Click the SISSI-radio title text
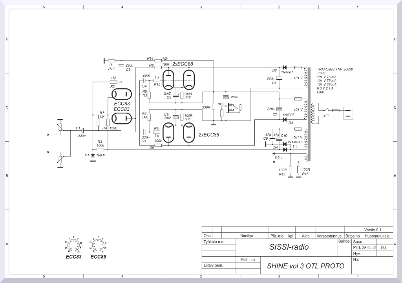The height and width of the screenshot is (283, 402). (289, 247)
